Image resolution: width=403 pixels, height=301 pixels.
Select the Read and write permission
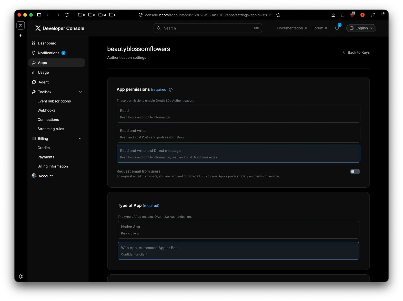tap(238, 134)
